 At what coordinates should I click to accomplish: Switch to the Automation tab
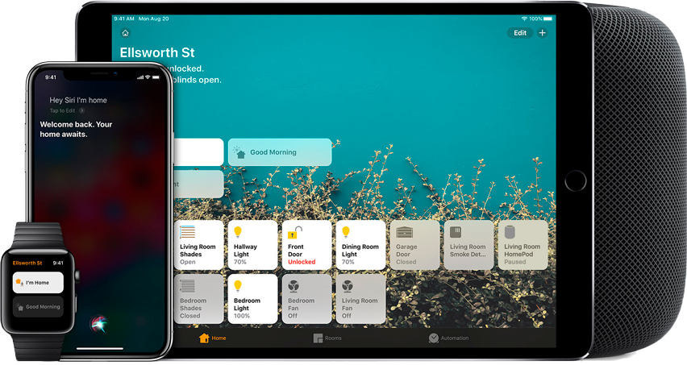click(x=448, y=338)
